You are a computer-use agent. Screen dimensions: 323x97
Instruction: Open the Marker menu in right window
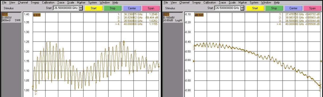tap(242, 2)
